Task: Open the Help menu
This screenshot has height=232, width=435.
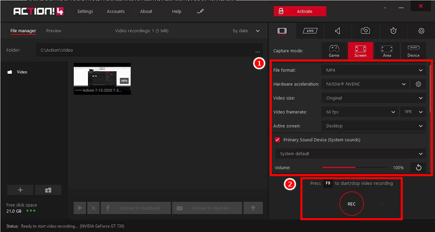Action: pos(177,11)
